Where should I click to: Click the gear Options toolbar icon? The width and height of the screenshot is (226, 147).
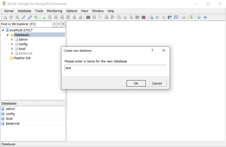point(183,17)
